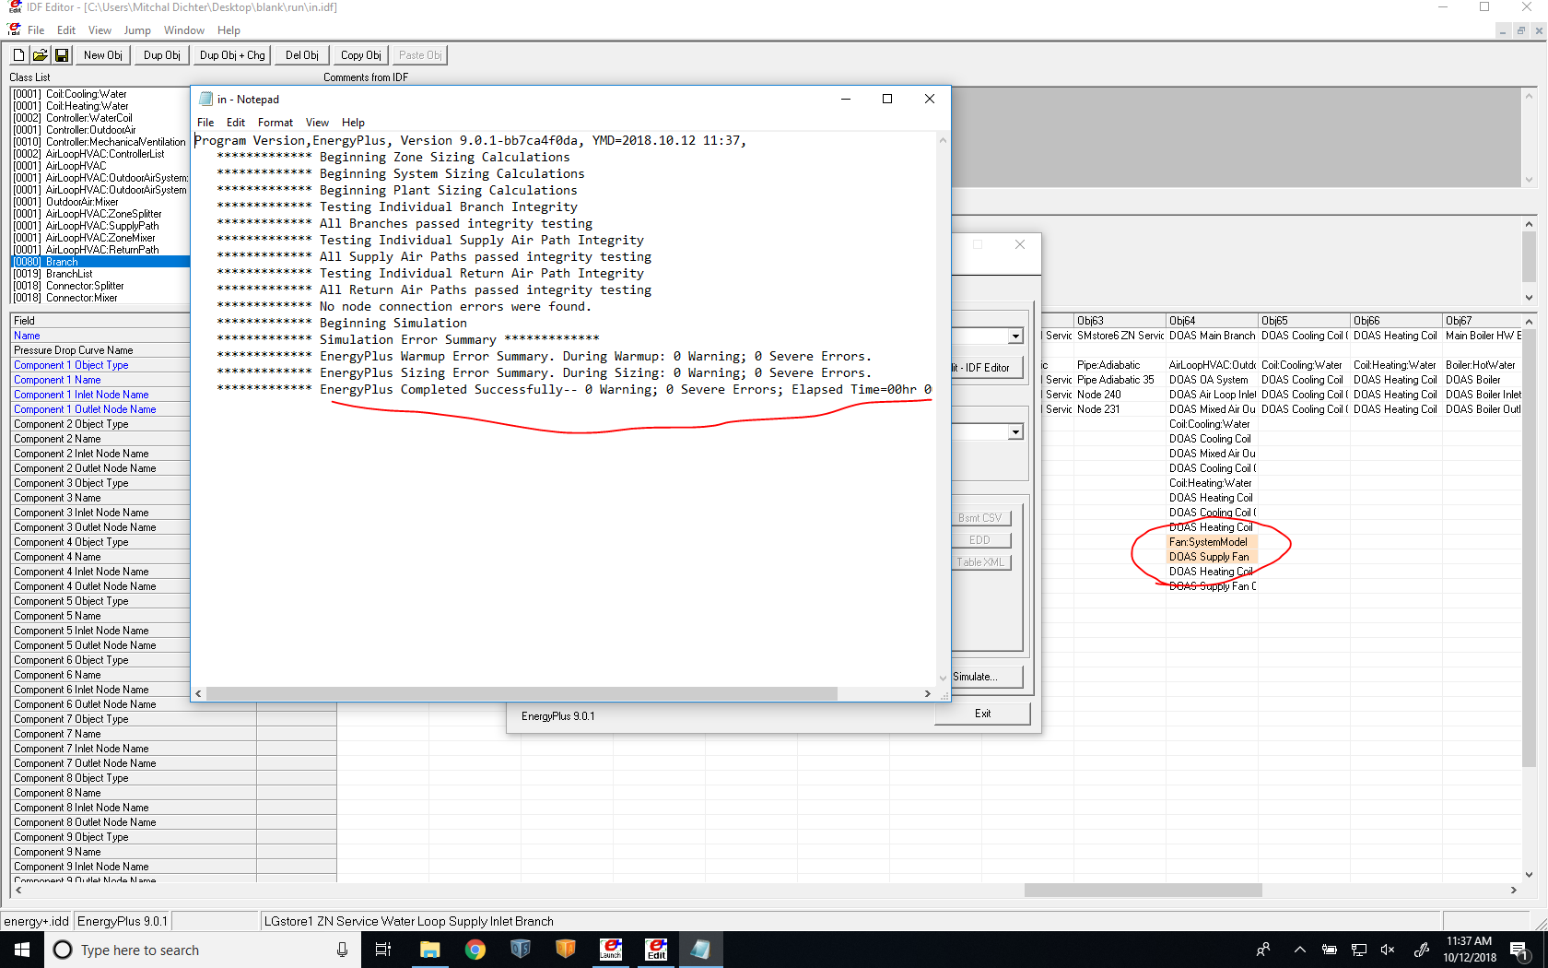Screen dimensions: 1548x968
Task: Click the Exit button in EP-Launch
Action: tap(982, 714)
